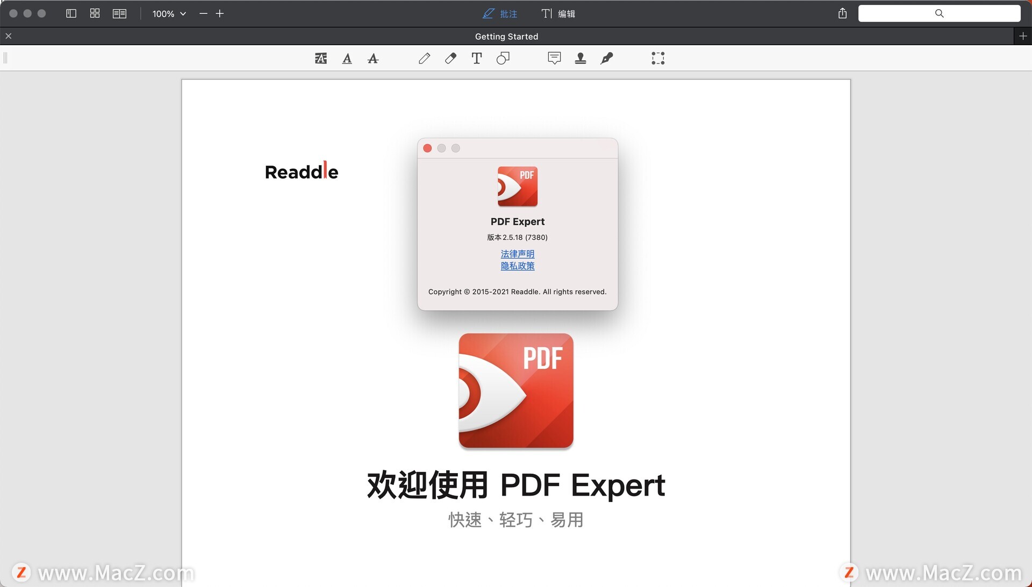Switch to two-page reading view
Image resolution: width=1032 pixels, height=587 pixels.
[119, 13]
